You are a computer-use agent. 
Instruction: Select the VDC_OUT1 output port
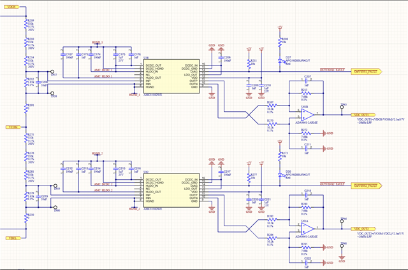pyautogui.click(x=363, y=114)
